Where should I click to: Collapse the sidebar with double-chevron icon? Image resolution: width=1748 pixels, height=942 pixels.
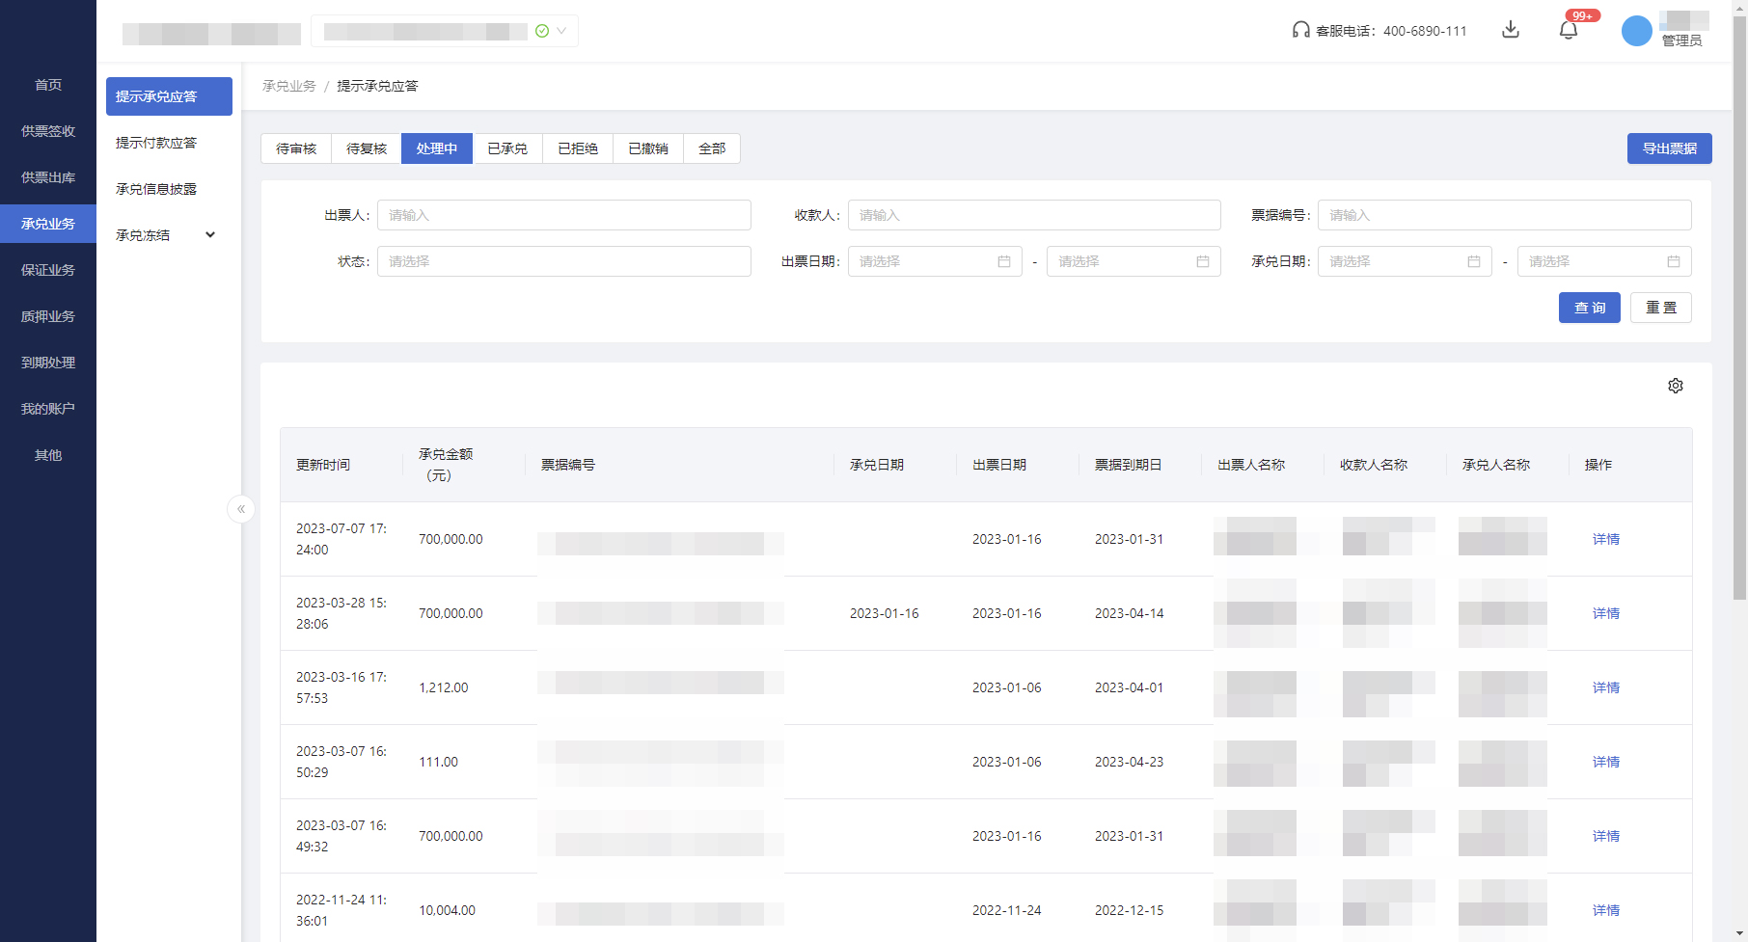pyautogui.click(x=241, y=509)
